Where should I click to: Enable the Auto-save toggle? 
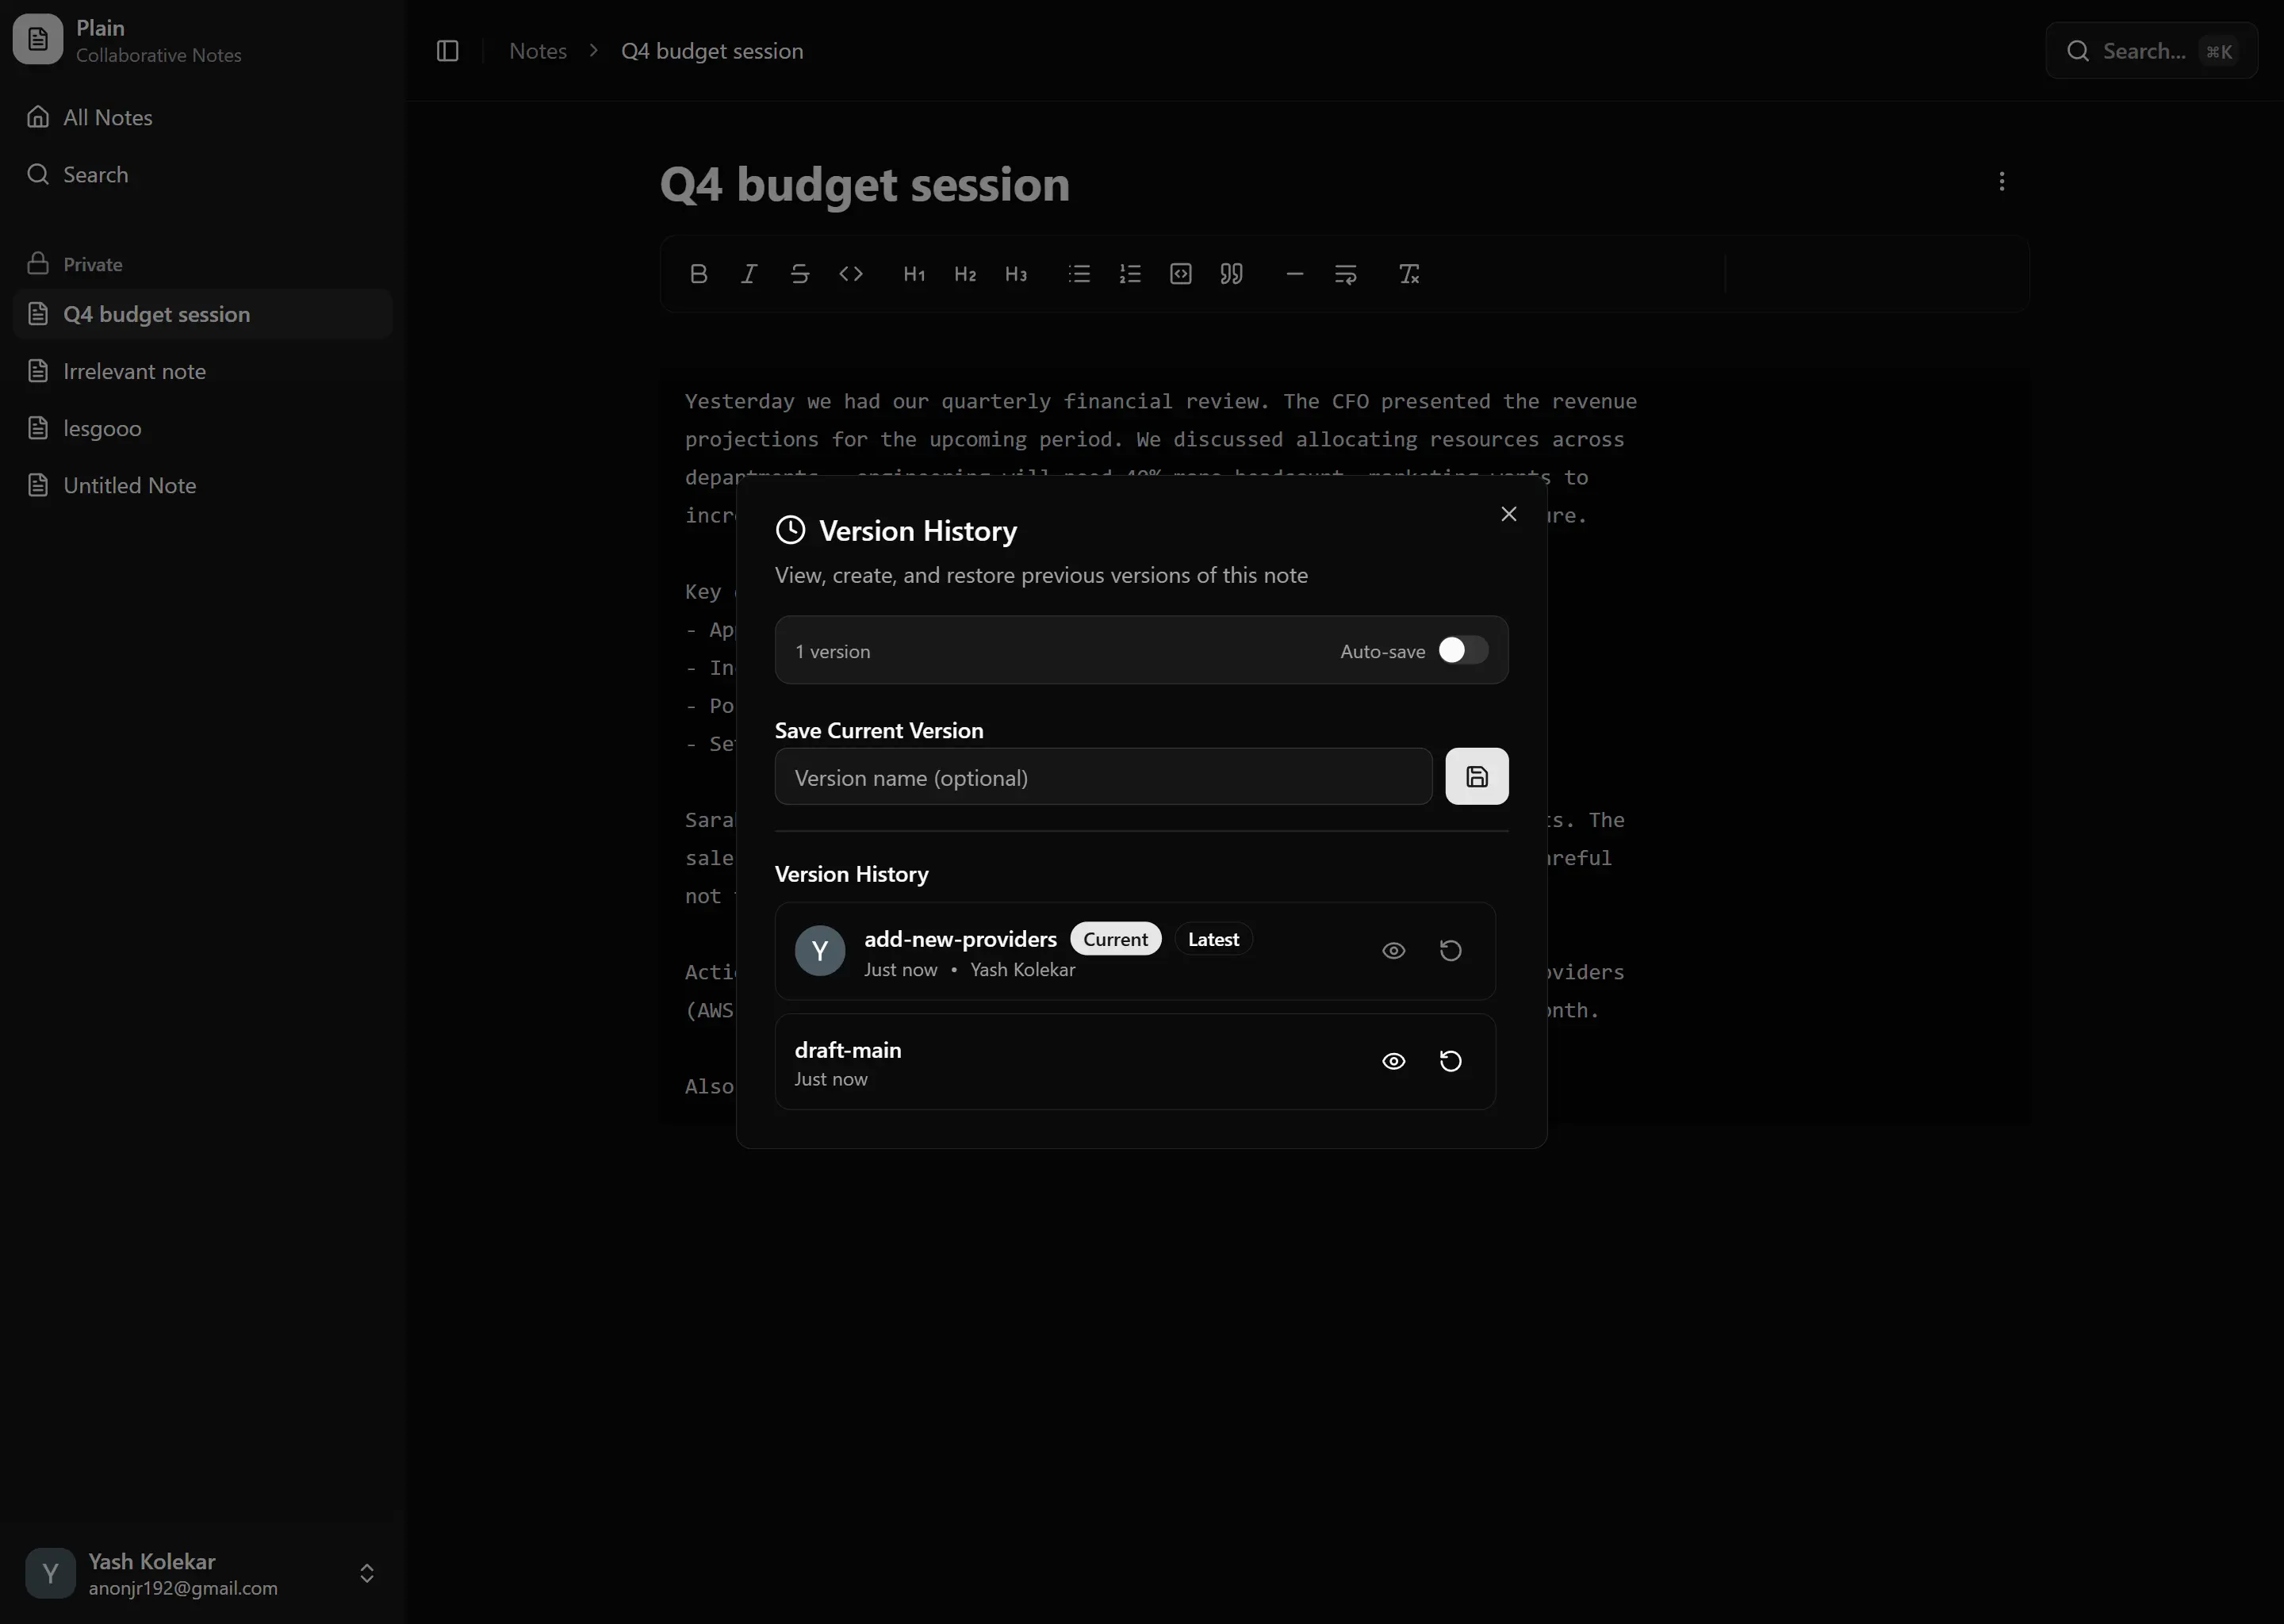click(x=1463, y=650)
